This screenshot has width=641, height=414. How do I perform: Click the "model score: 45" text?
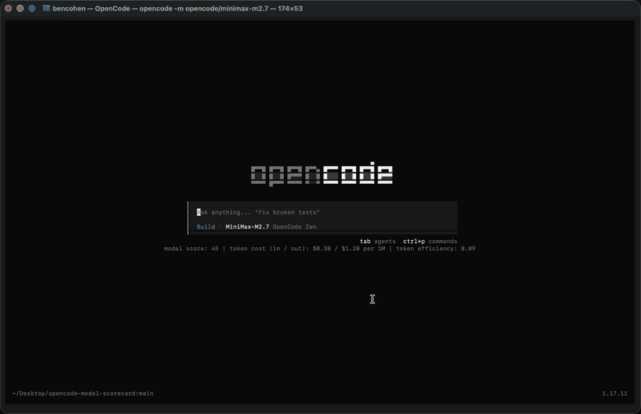192,249
